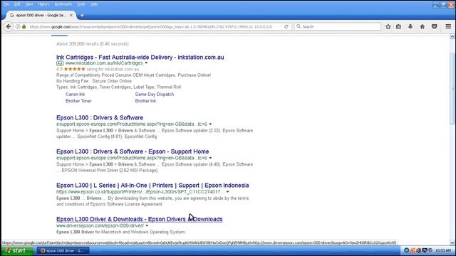This screenshot has width=456, height=256.
Task: Open the 'Epson Indonesia' L Series support result
Action: click(x=152, y=185)
